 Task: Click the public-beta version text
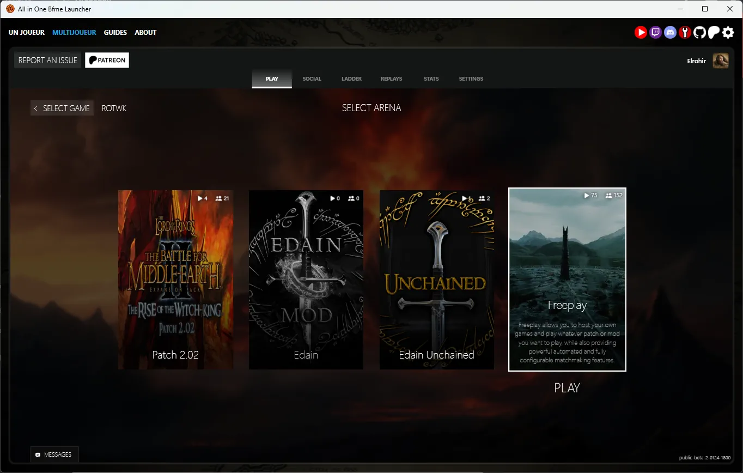coord(705,458)
